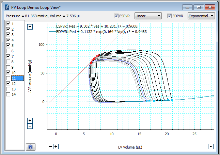Viewport: 220px width, 155px height.
Task: Enable loop 6 checkbox
Action: click(8, 51)
